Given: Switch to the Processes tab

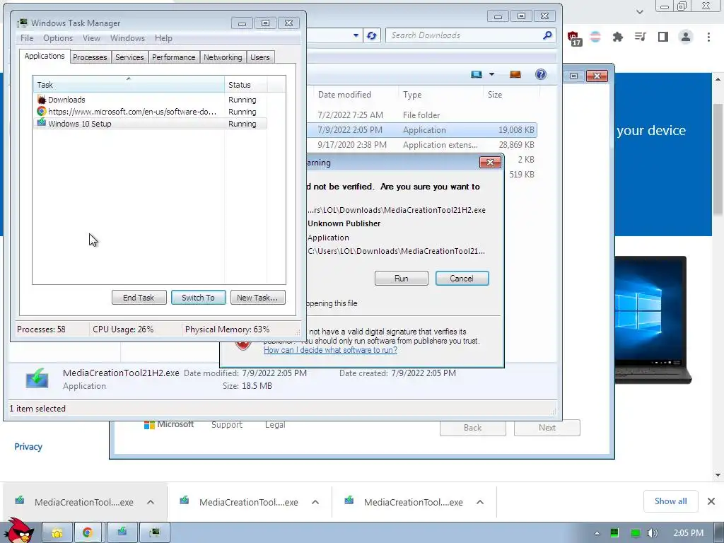Looking at the screenshot, I should (90, 57).
